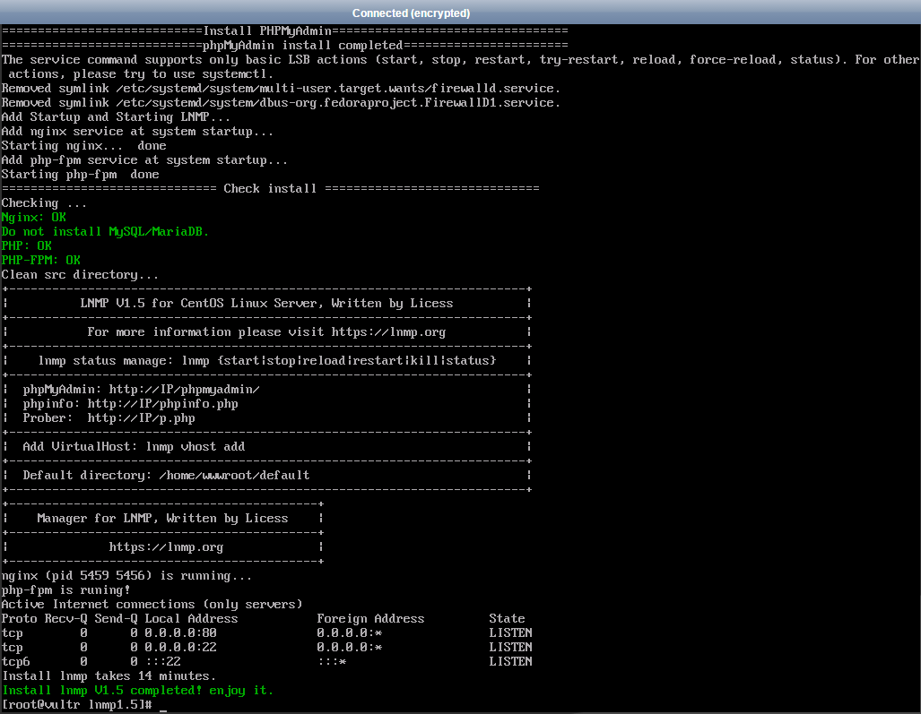Click the "phpMyAdmin install completed" line

click(285, 45)
